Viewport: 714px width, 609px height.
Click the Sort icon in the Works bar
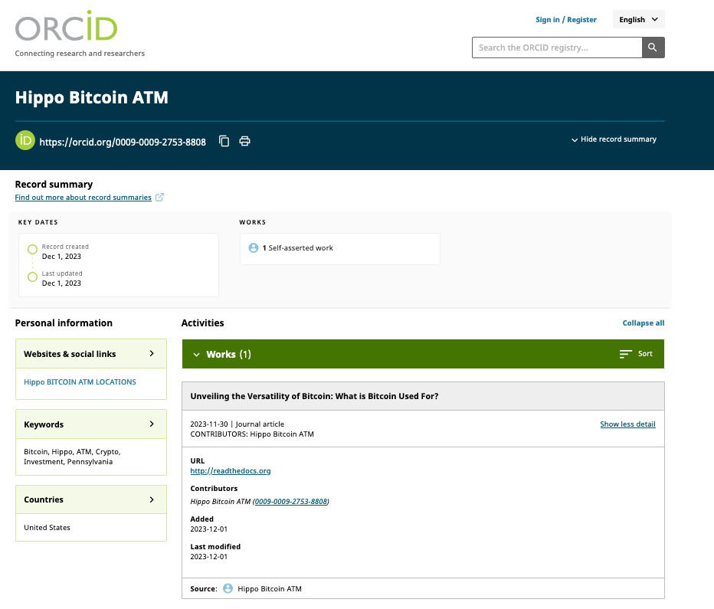pos(626,354)
